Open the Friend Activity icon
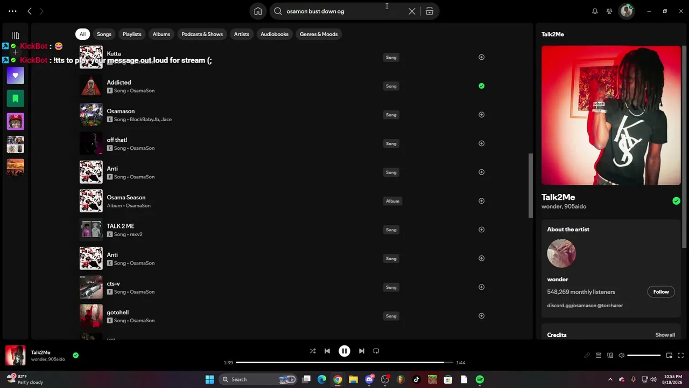This screenshot has width=689, height=388. pos(609,11)
